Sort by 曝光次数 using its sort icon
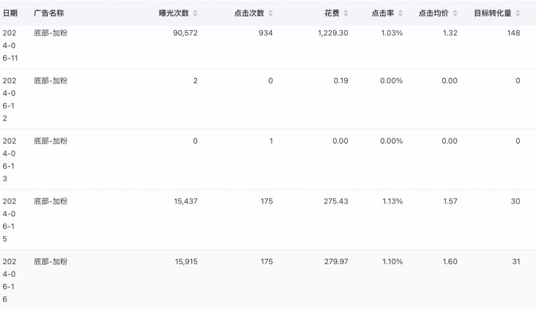 coord(196,14)
